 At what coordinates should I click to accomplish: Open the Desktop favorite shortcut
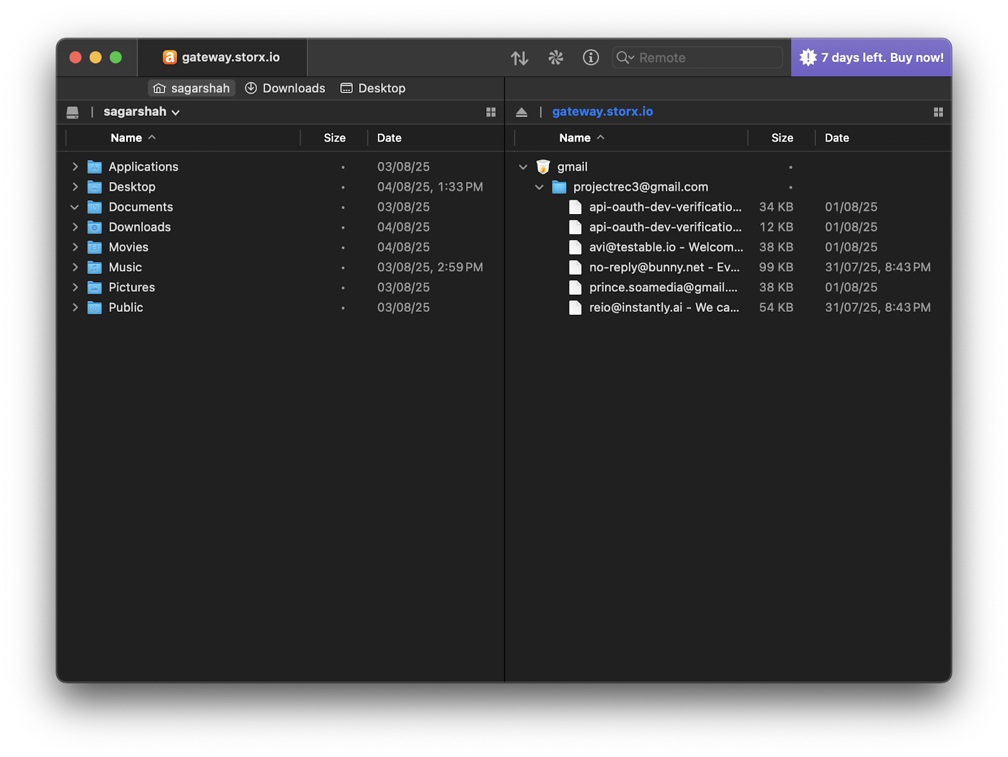coord(373,88)
